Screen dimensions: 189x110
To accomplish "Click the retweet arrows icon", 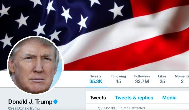I will [100, 108].
